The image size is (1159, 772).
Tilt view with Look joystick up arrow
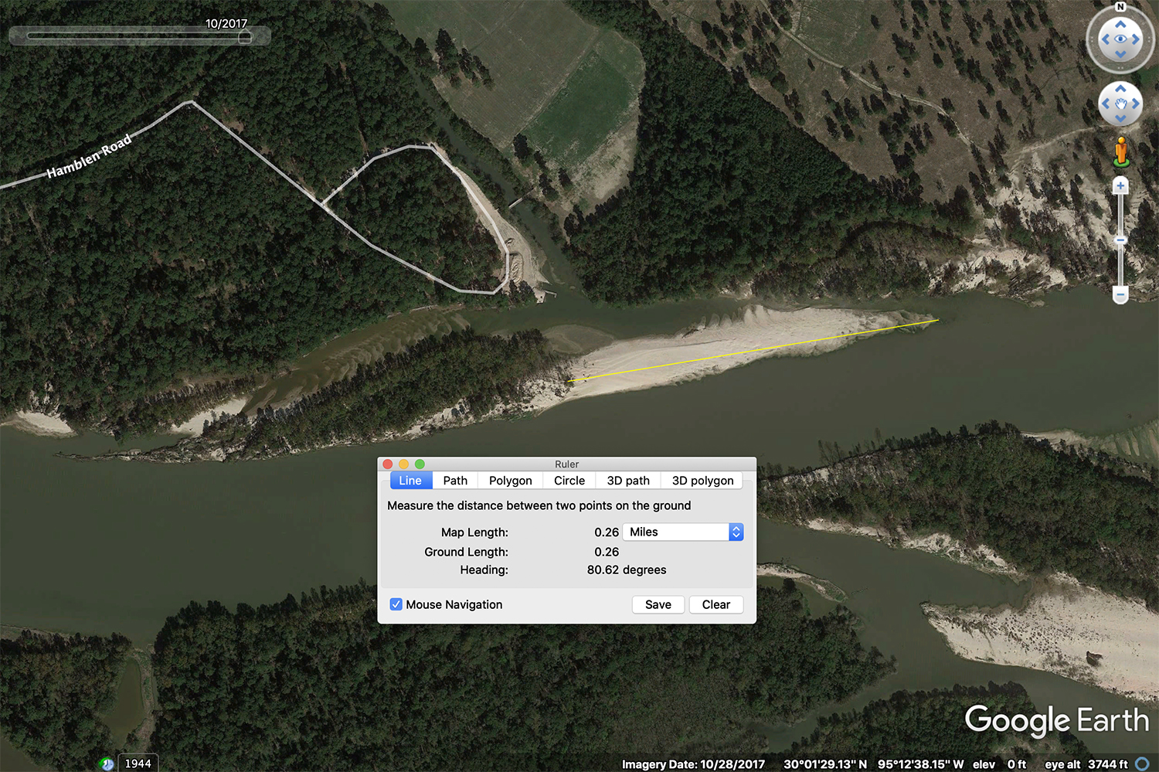point(1120,24)
